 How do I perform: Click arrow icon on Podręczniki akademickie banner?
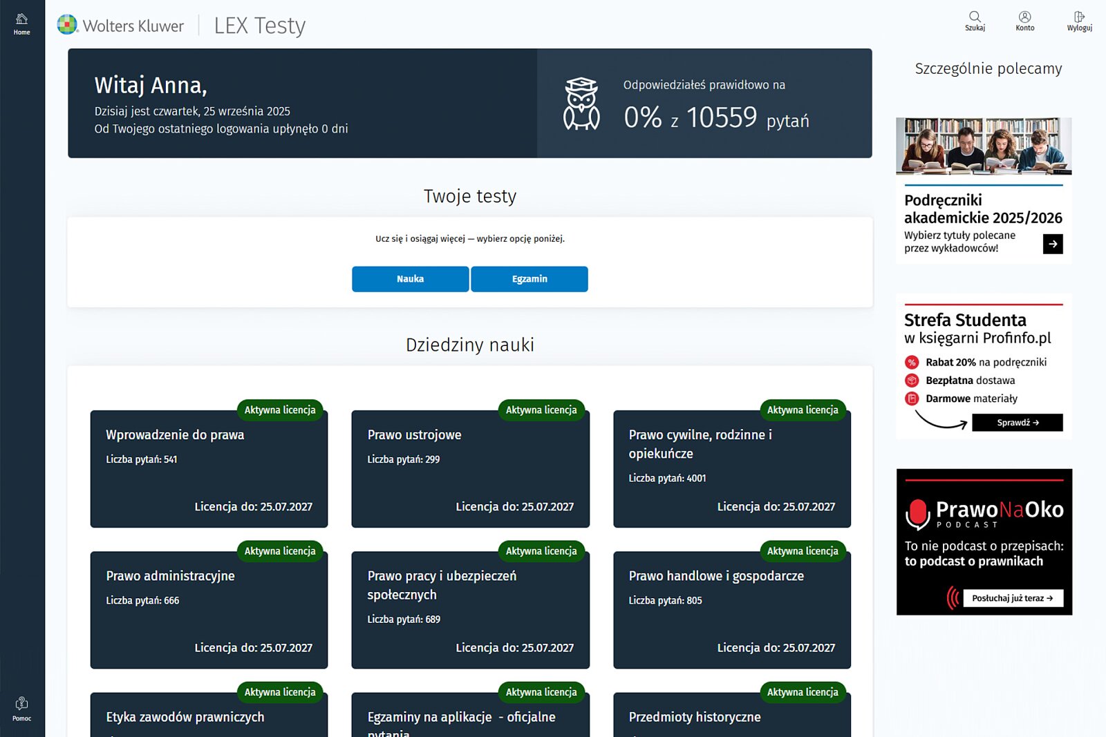[1052, 244]
